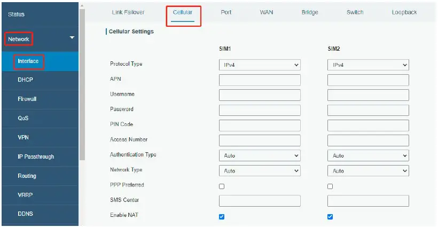Enable PPP Preferred for SIM2
This screenshot has height=227, width=438.
pos(330,186)
